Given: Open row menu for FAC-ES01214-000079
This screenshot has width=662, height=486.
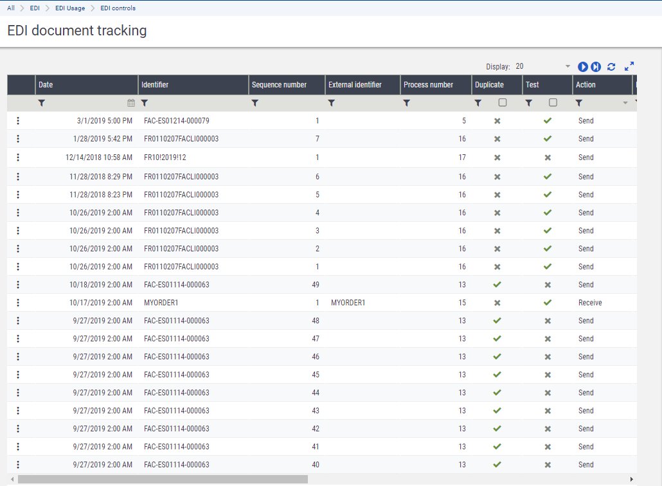Looking at the screenshot, I should 18,121.
